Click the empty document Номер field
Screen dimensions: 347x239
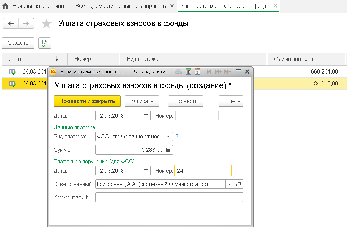(x=197, y=116)
